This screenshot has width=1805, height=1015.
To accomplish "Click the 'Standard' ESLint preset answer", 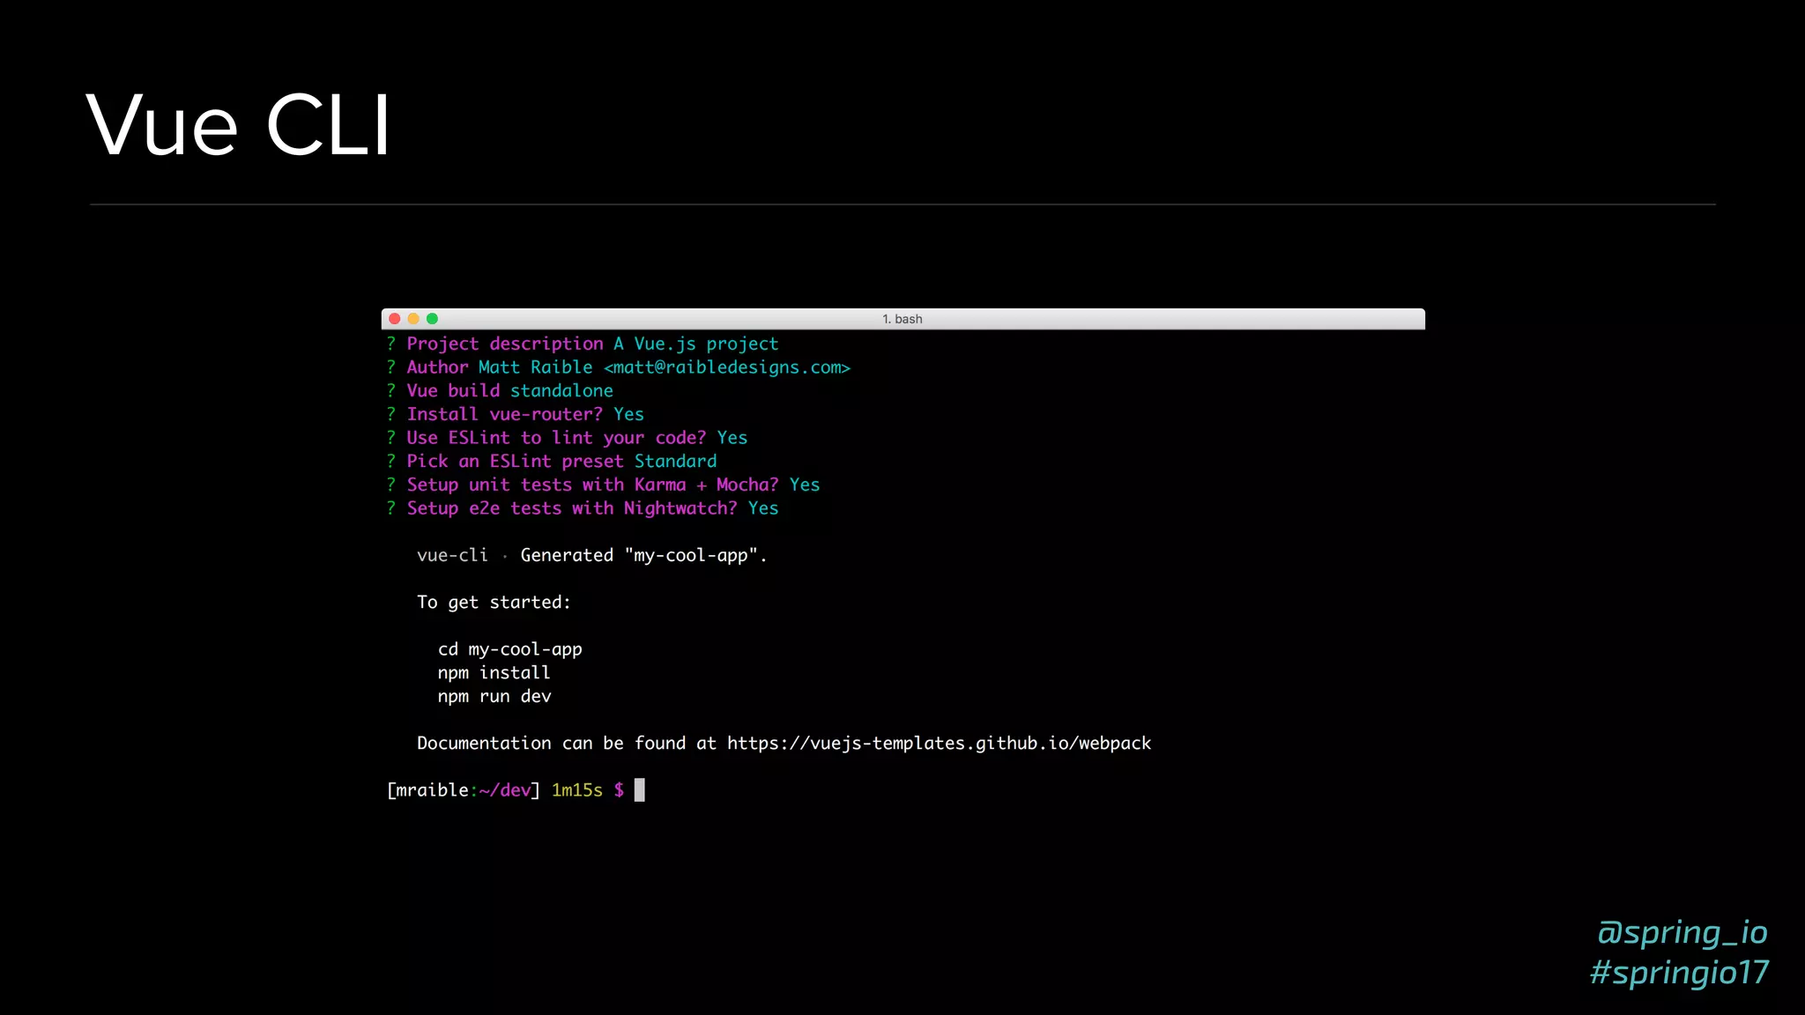I will coord(675,462).
